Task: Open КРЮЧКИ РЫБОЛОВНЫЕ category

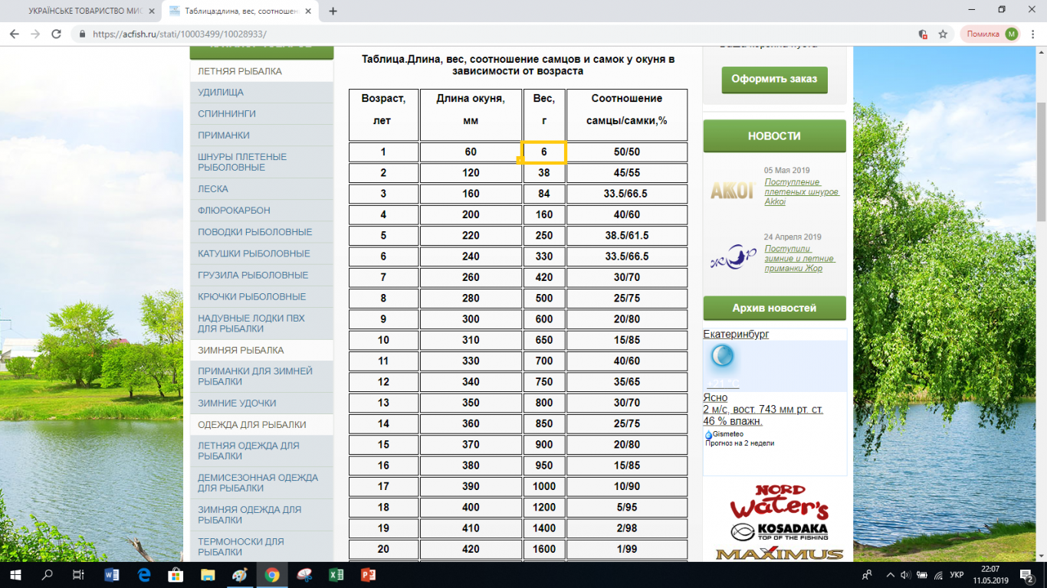Action: pos(262,296)
